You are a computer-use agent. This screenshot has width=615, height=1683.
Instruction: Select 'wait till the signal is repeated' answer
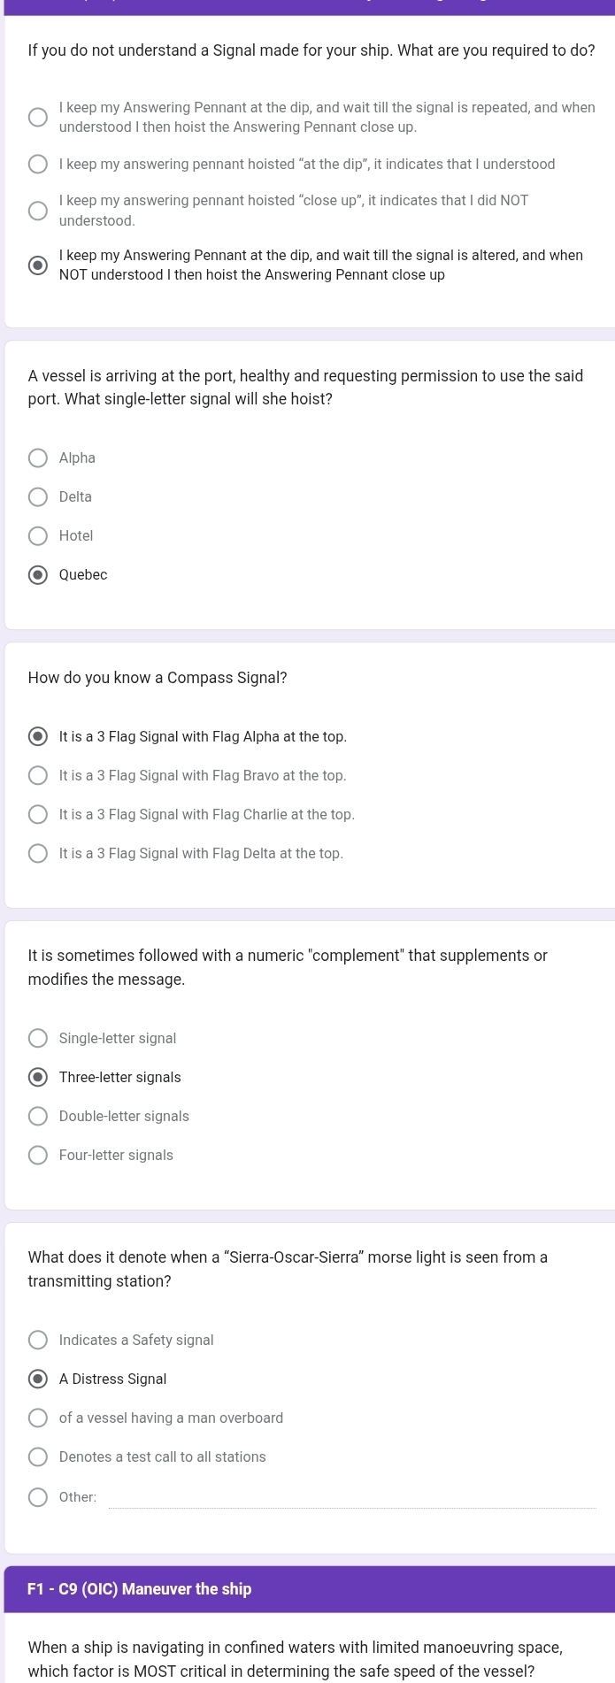tap(38, 118)
